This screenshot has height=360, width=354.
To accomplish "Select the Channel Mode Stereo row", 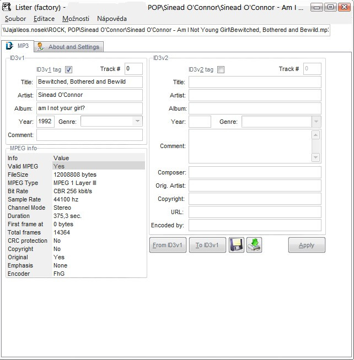I will pos(76,208).
